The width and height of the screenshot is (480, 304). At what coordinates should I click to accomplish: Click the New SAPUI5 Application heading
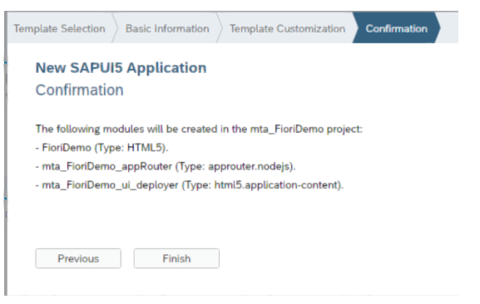coord(121,68)
